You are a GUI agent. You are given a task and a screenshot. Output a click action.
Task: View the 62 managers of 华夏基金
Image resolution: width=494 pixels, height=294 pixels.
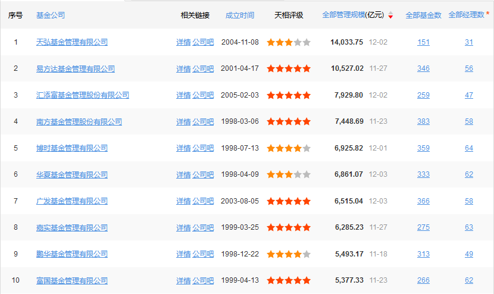[469, 174]
